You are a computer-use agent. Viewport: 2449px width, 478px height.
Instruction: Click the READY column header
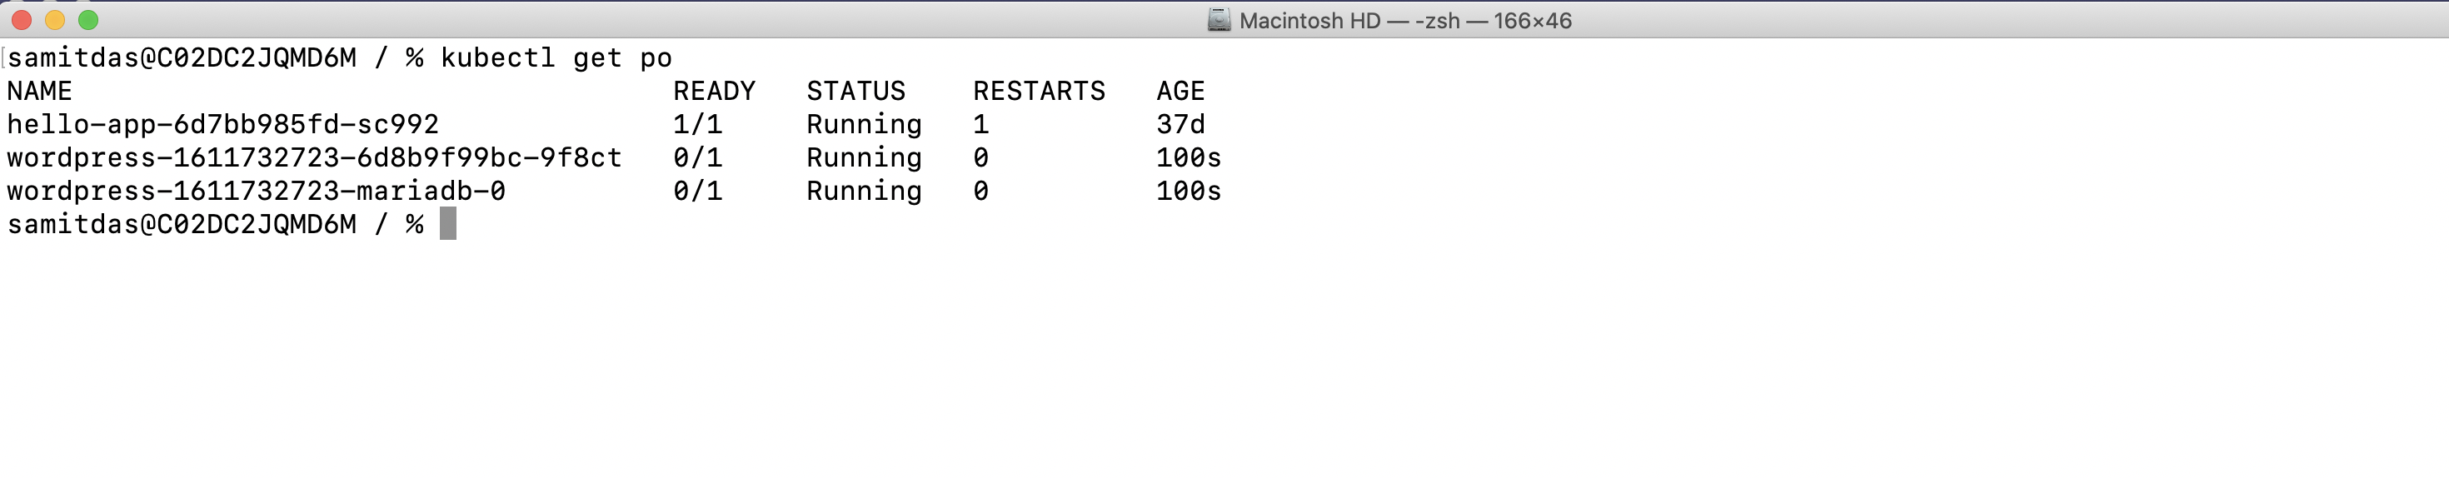714,92
